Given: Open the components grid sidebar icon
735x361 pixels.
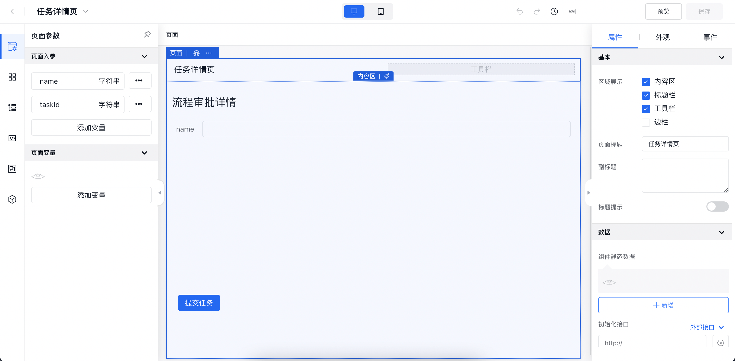Looking at the screenshot, I should 12,77.
